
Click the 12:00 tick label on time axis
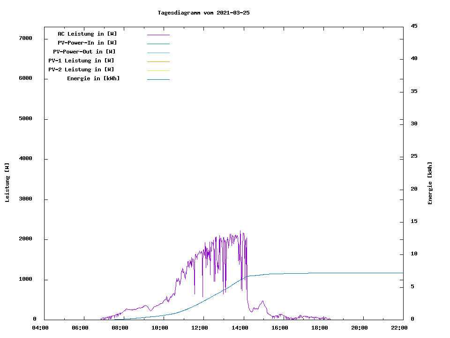[200, 328]
